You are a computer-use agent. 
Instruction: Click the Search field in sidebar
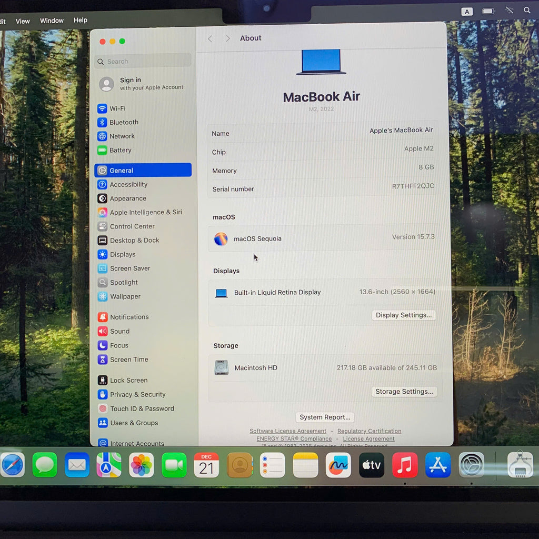tap(143, 62)
